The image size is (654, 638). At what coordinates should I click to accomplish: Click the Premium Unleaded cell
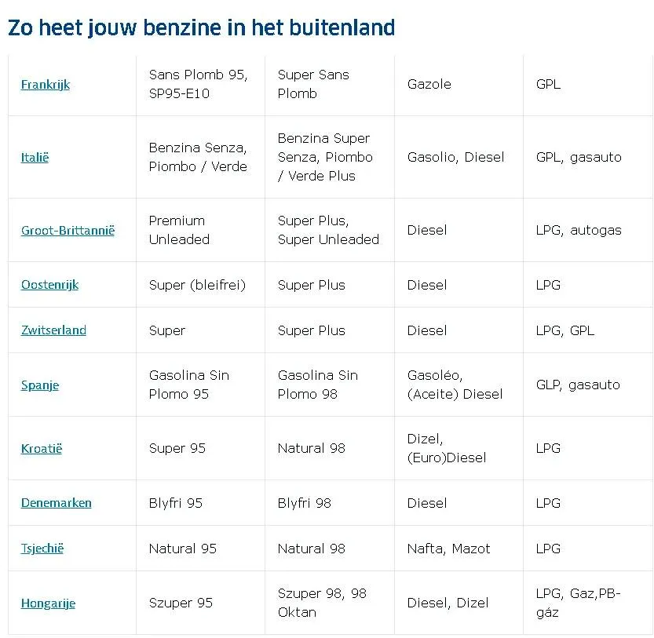tap(201, 230)
